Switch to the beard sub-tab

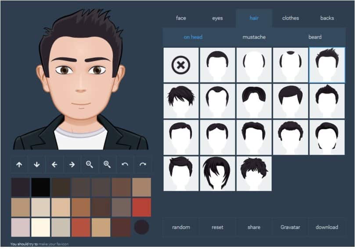[315, 37]
